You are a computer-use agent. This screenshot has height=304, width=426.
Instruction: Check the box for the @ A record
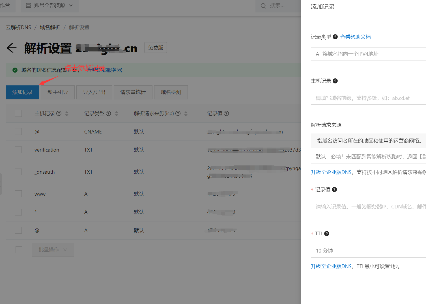(18, 230)
